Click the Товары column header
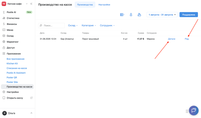This screenshot has height=118, width=201. [x=85, y=33]
